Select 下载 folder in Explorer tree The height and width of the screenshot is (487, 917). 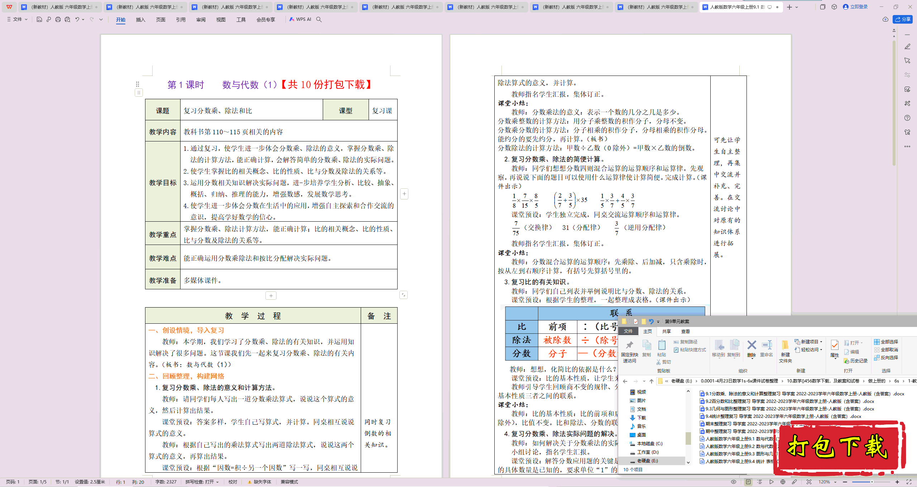point(641,418)
